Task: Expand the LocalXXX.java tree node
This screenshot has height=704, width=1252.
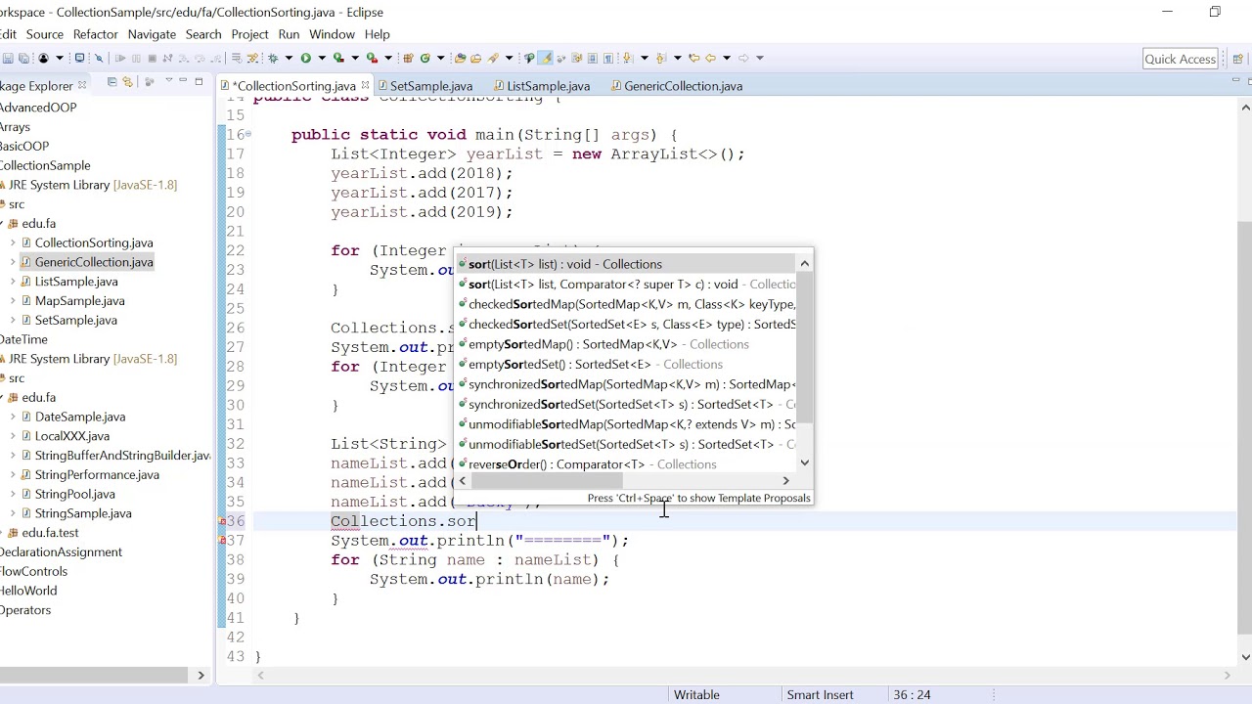Action: 13,436
